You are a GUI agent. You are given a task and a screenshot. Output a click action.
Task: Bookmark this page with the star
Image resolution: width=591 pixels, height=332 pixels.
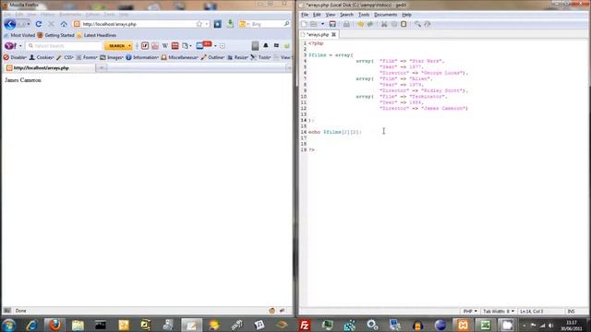tap(199, 24)
